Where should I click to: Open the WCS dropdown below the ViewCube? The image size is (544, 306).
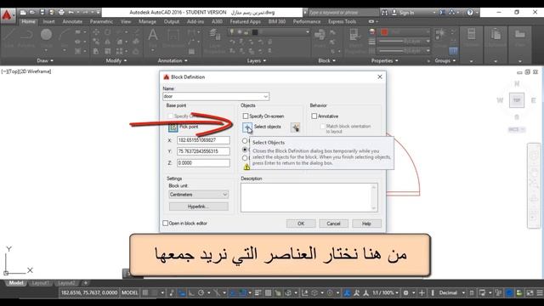[517, 129]
